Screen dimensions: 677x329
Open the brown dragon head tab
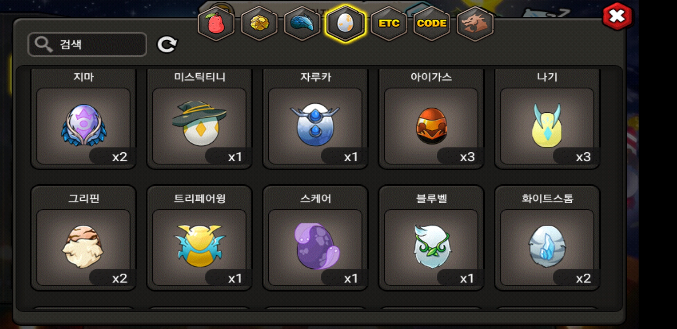[475, 24]
